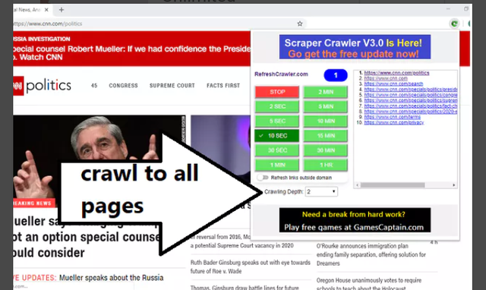Open crawled link https://www.cnn.com/politics
The height and width of the screenshot is (290, 486).
[396, 73]
